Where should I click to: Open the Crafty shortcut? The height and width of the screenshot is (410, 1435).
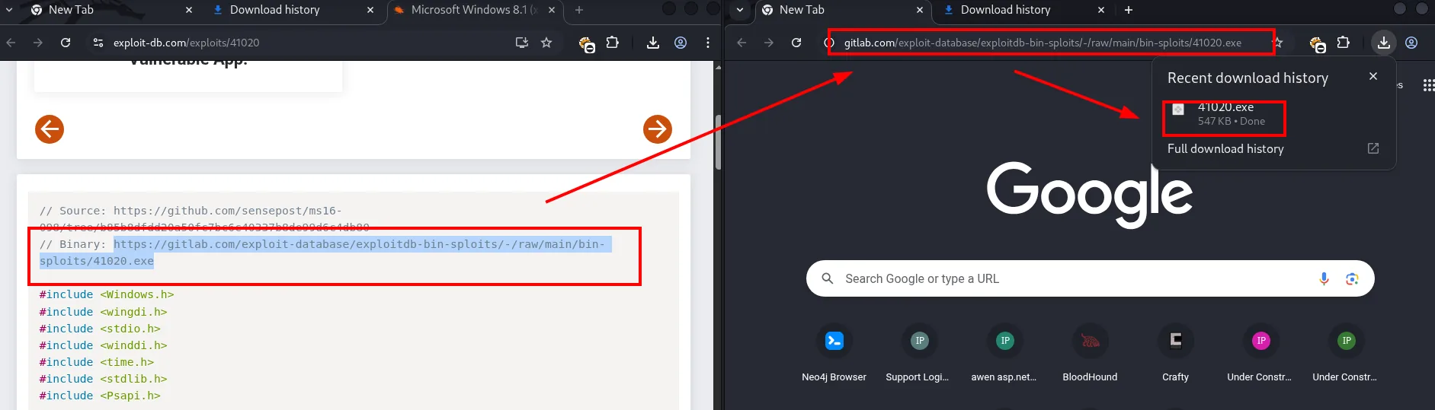point(1176,354)
